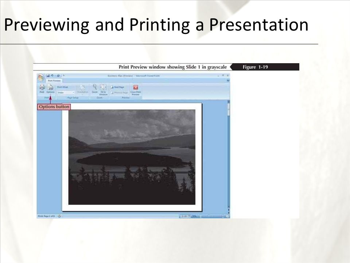350x263 pixels.
Task: Open the Print What dropdown showing Slides
Action: [x=66, y=92]
